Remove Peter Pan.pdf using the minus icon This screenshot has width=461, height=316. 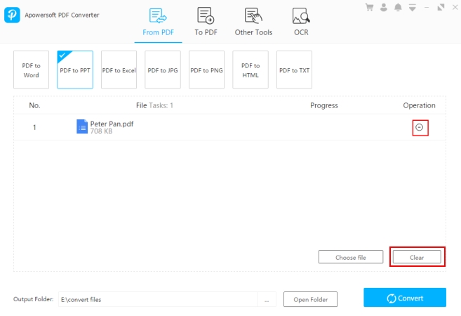[420, 127]
